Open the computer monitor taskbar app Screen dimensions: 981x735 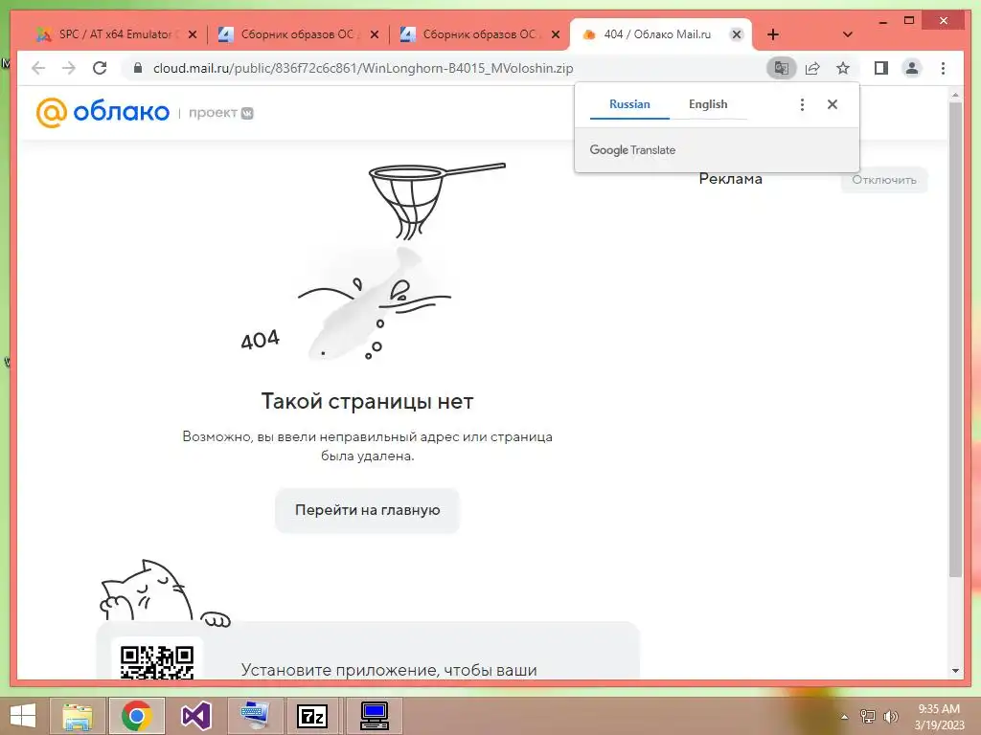375,716
